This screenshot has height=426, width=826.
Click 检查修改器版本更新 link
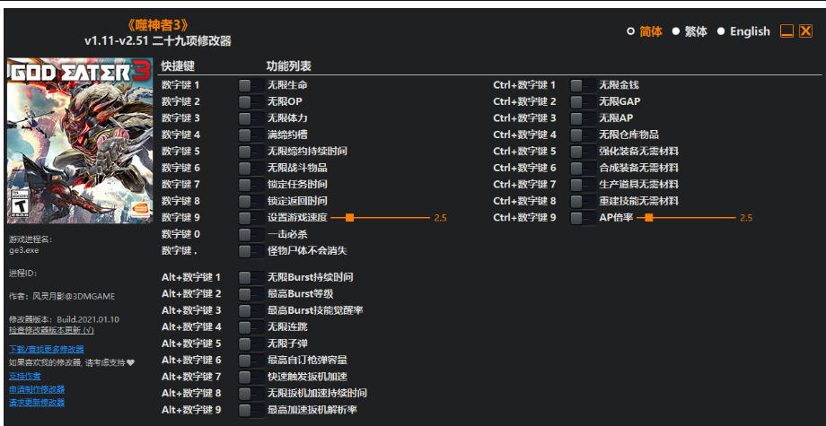click(x=51, y=330)
